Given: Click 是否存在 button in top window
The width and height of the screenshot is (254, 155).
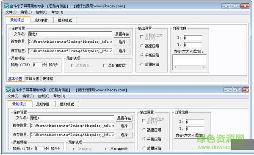Looking at the screenshot, I should (122, 34).
